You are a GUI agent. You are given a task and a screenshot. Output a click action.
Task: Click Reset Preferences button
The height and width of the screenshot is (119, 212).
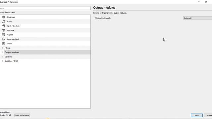click(x=22, y=115)
